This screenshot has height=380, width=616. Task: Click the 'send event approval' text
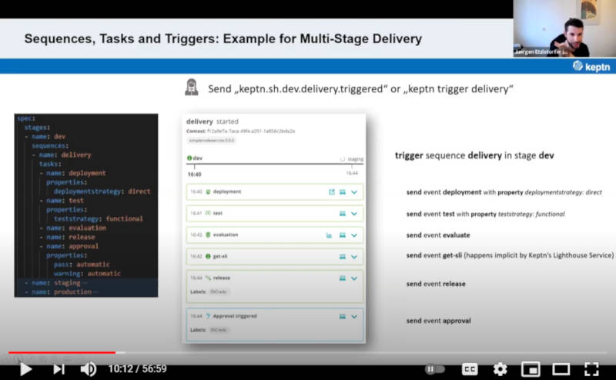point(438,321)
